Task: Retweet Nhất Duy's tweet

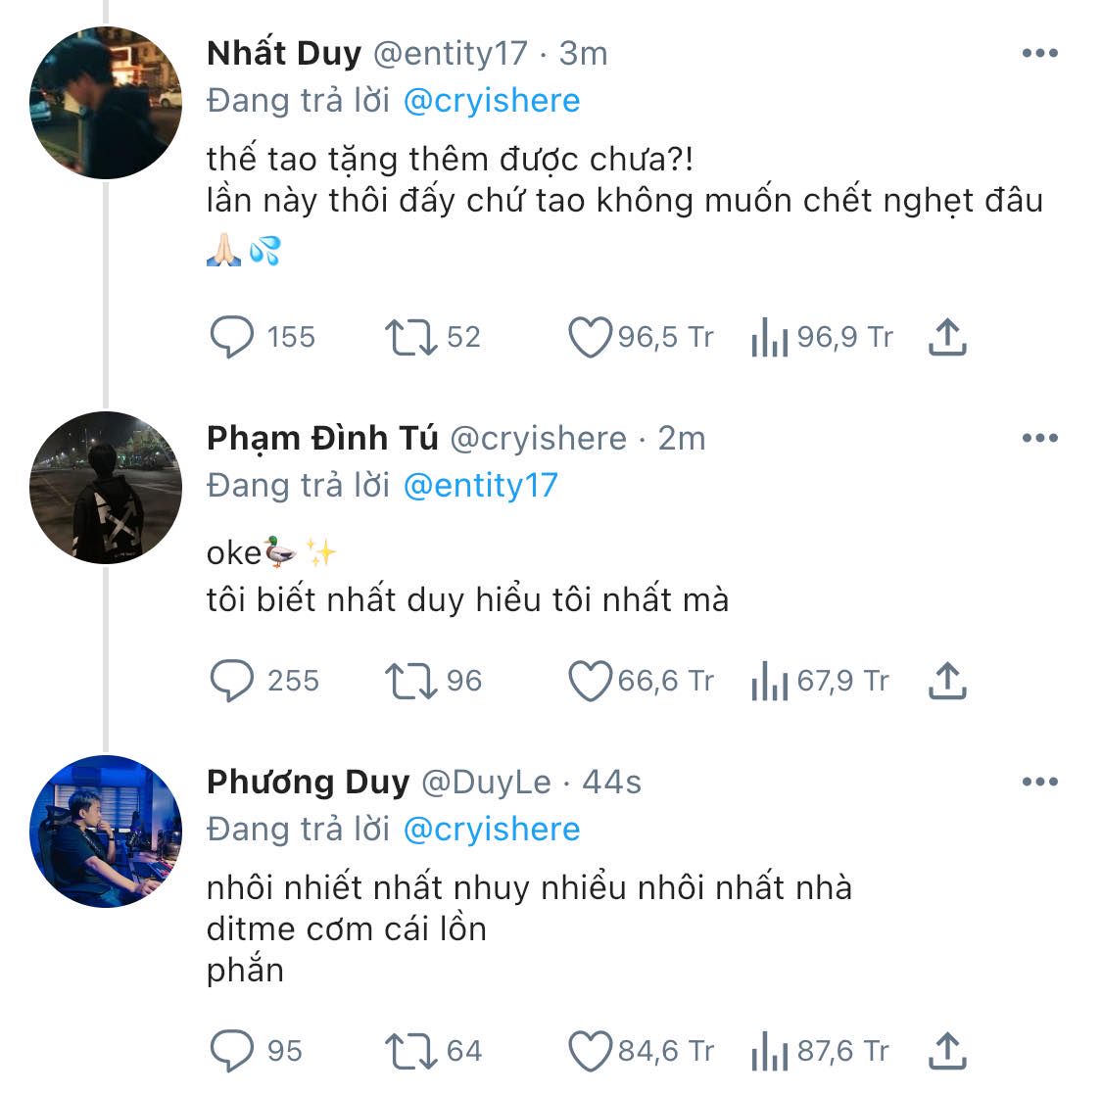Action: [411, 337]
